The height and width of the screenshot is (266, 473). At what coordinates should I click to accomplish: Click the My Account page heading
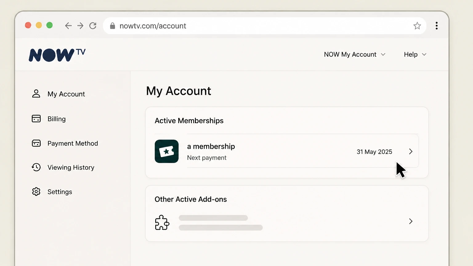pos(179,91)
